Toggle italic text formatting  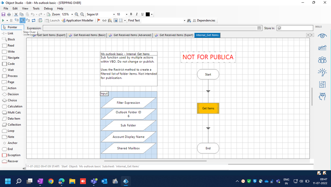tap(137, 14)
